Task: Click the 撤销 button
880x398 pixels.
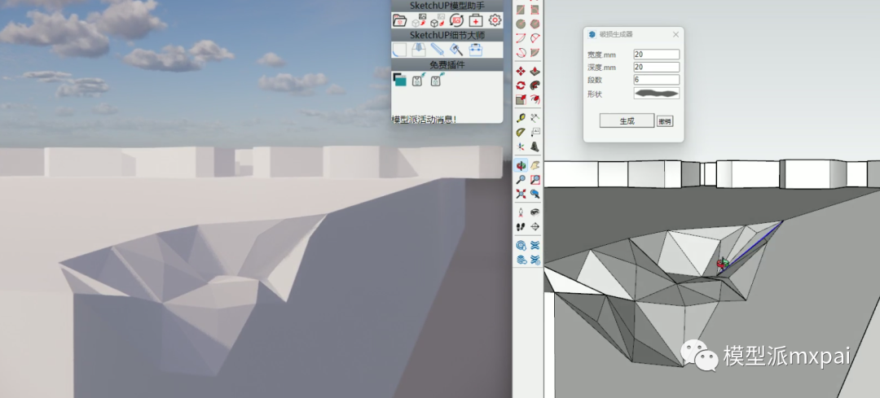Action: 665,120
